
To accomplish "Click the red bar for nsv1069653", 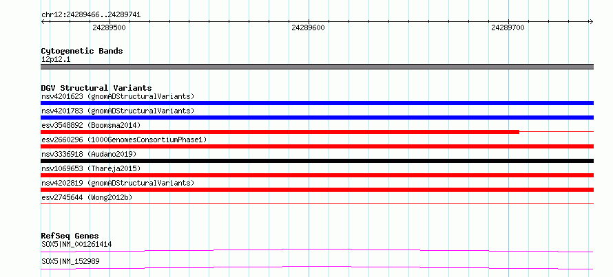I will pos(317,175).
